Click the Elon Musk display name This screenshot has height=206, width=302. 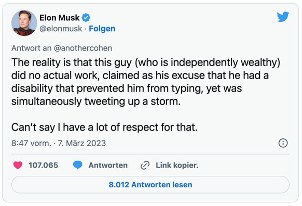click(59, 18)
